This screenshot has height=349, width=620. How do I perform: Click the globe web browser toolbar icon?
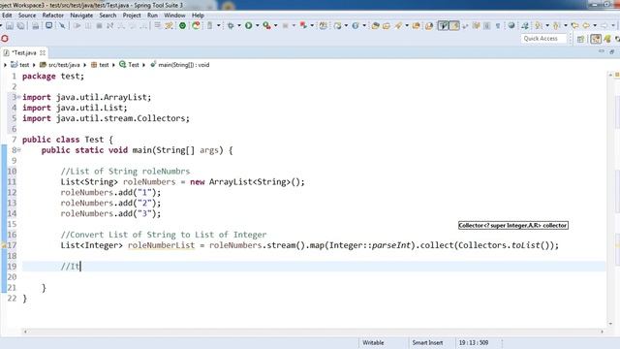click(511, 26)
